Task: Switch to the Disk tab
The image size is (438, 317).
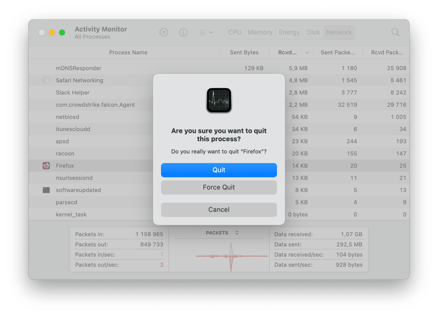Action: tap(313, 32)
